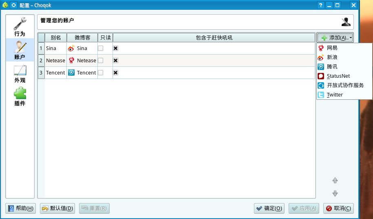Choose 腾讯 from the add menu
Screen dimensions: 373x219
(344, 66)
